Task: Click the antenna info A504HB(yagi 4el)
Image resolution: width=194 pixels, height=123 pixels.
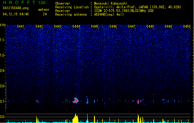Action: [109, 14]
